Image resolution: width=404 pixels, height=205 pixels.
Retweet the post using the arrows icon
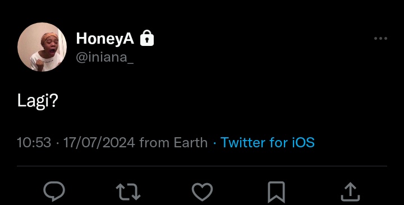(x=128, y=192)
